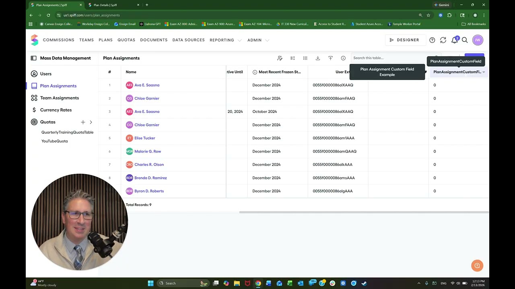Open Slack from the taskbar
Viewport: 515px width, 289px height.
(x=332, y=283)
